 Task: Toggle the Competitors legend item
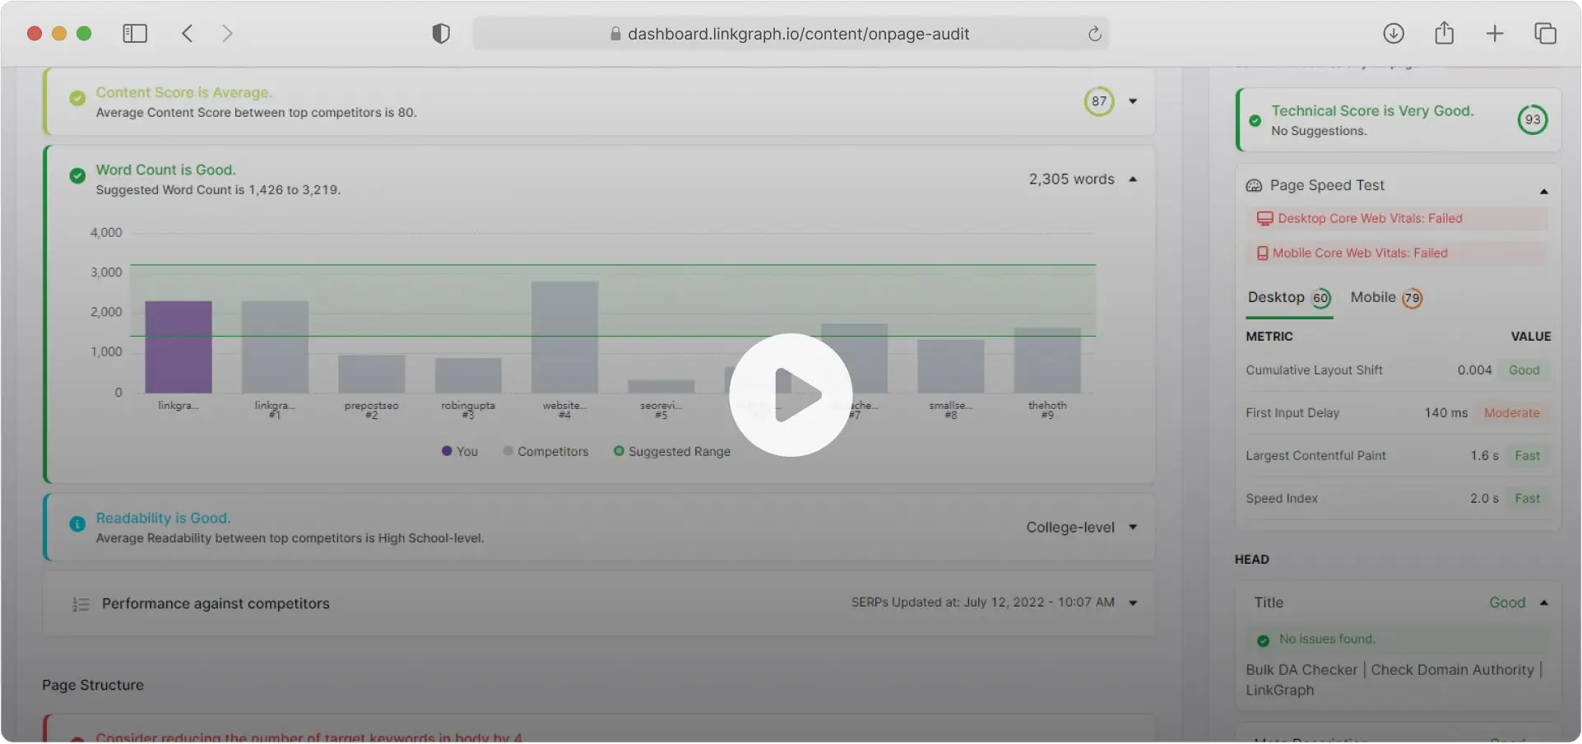pos(545,451)
